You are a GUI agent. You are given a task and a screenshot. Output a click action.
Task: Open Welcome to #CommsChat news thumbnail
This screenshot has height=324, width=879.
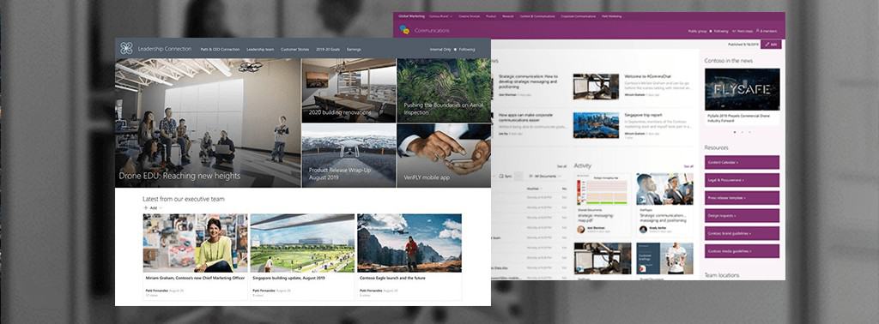596,87
